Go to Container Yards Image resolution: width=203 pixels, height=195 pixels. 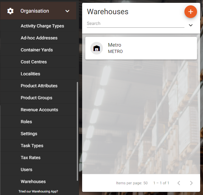coord(37,50)
